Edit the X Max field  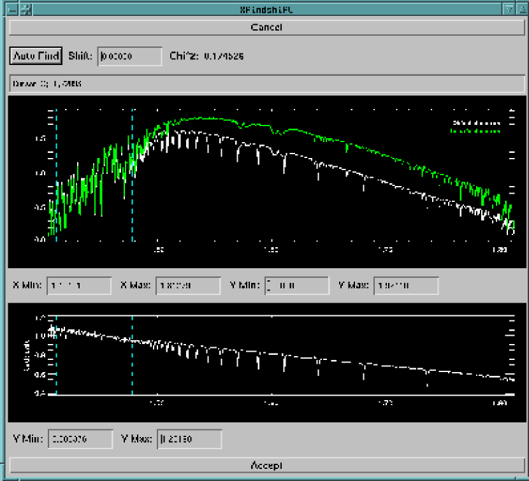point(188,285)
